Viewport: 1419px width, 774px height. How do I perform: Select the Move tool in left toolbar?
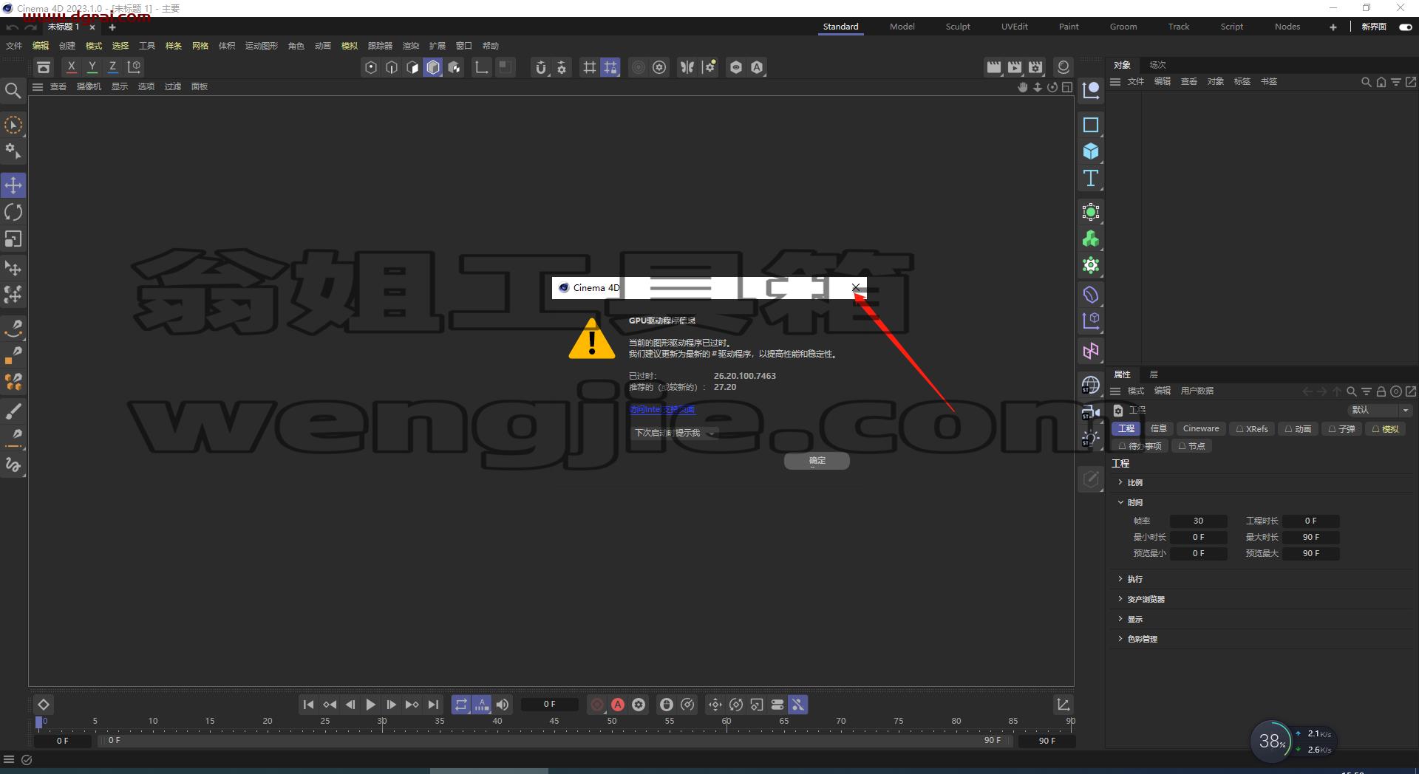coord(13,185)
